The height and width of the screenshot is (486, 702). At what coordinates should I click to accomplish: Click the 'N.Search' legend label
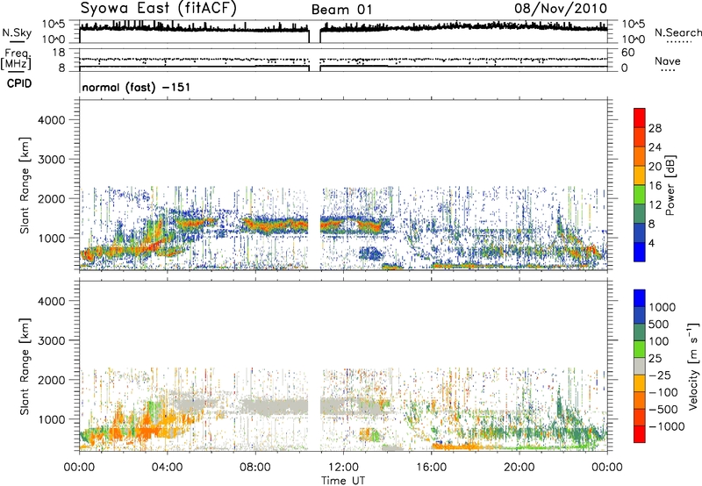[x=677, y=32]
